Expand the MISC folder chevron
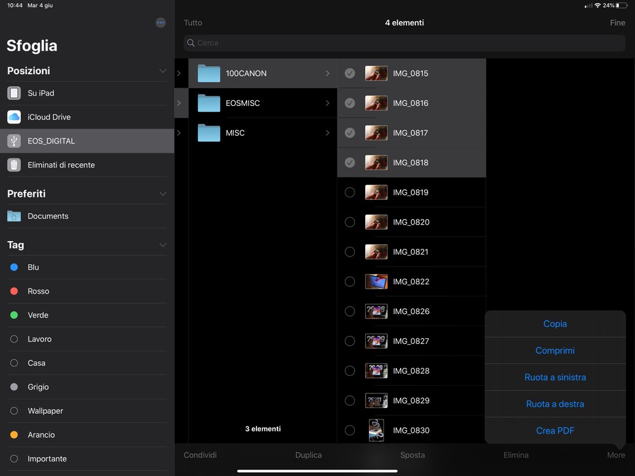The width and height of the screenshot is (635, 476). click(x=328, y=133)
